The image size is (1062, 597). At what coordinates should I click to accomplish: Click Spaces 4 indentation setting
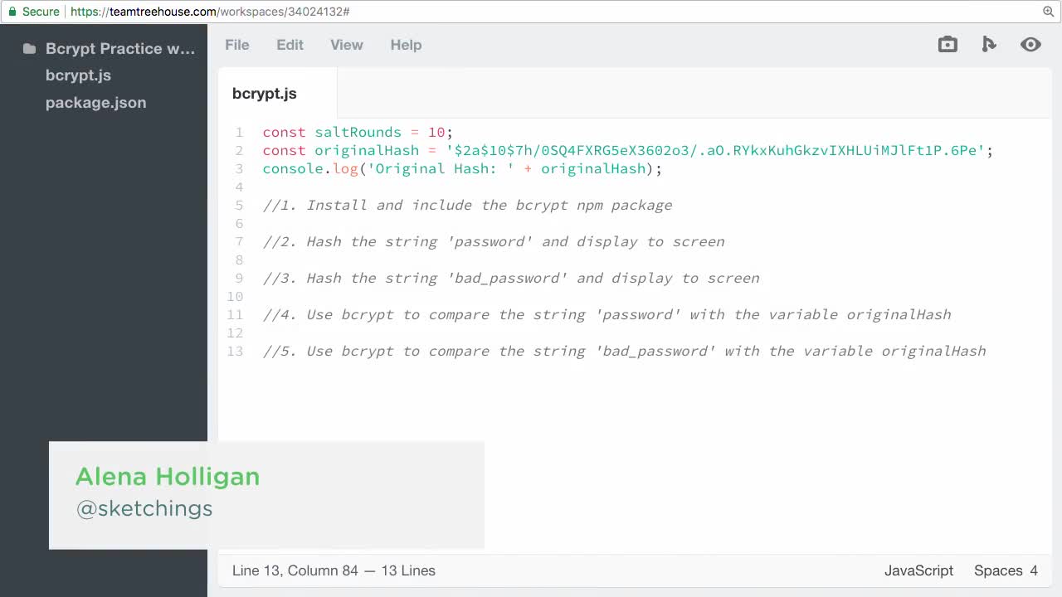[x=1006, y=570]
